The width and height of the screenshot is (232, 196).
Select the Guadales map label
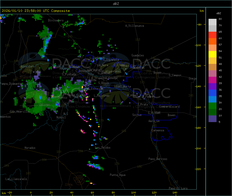[138, 55]
